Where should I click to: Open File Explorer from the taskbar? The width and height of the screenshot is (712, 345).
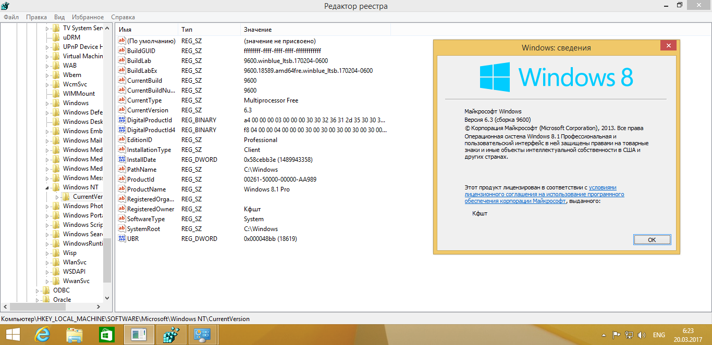[x=75, y=335]
